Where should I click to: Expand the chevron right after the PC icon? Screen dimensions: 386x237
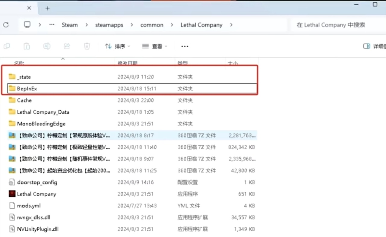click(40, 25)
